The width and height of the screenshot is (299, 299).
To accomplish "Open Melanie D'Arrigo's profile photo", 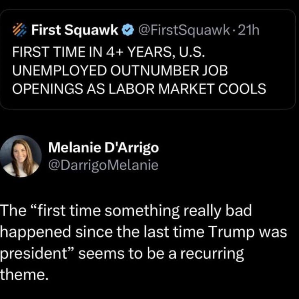I will click(x=21, y=156).
